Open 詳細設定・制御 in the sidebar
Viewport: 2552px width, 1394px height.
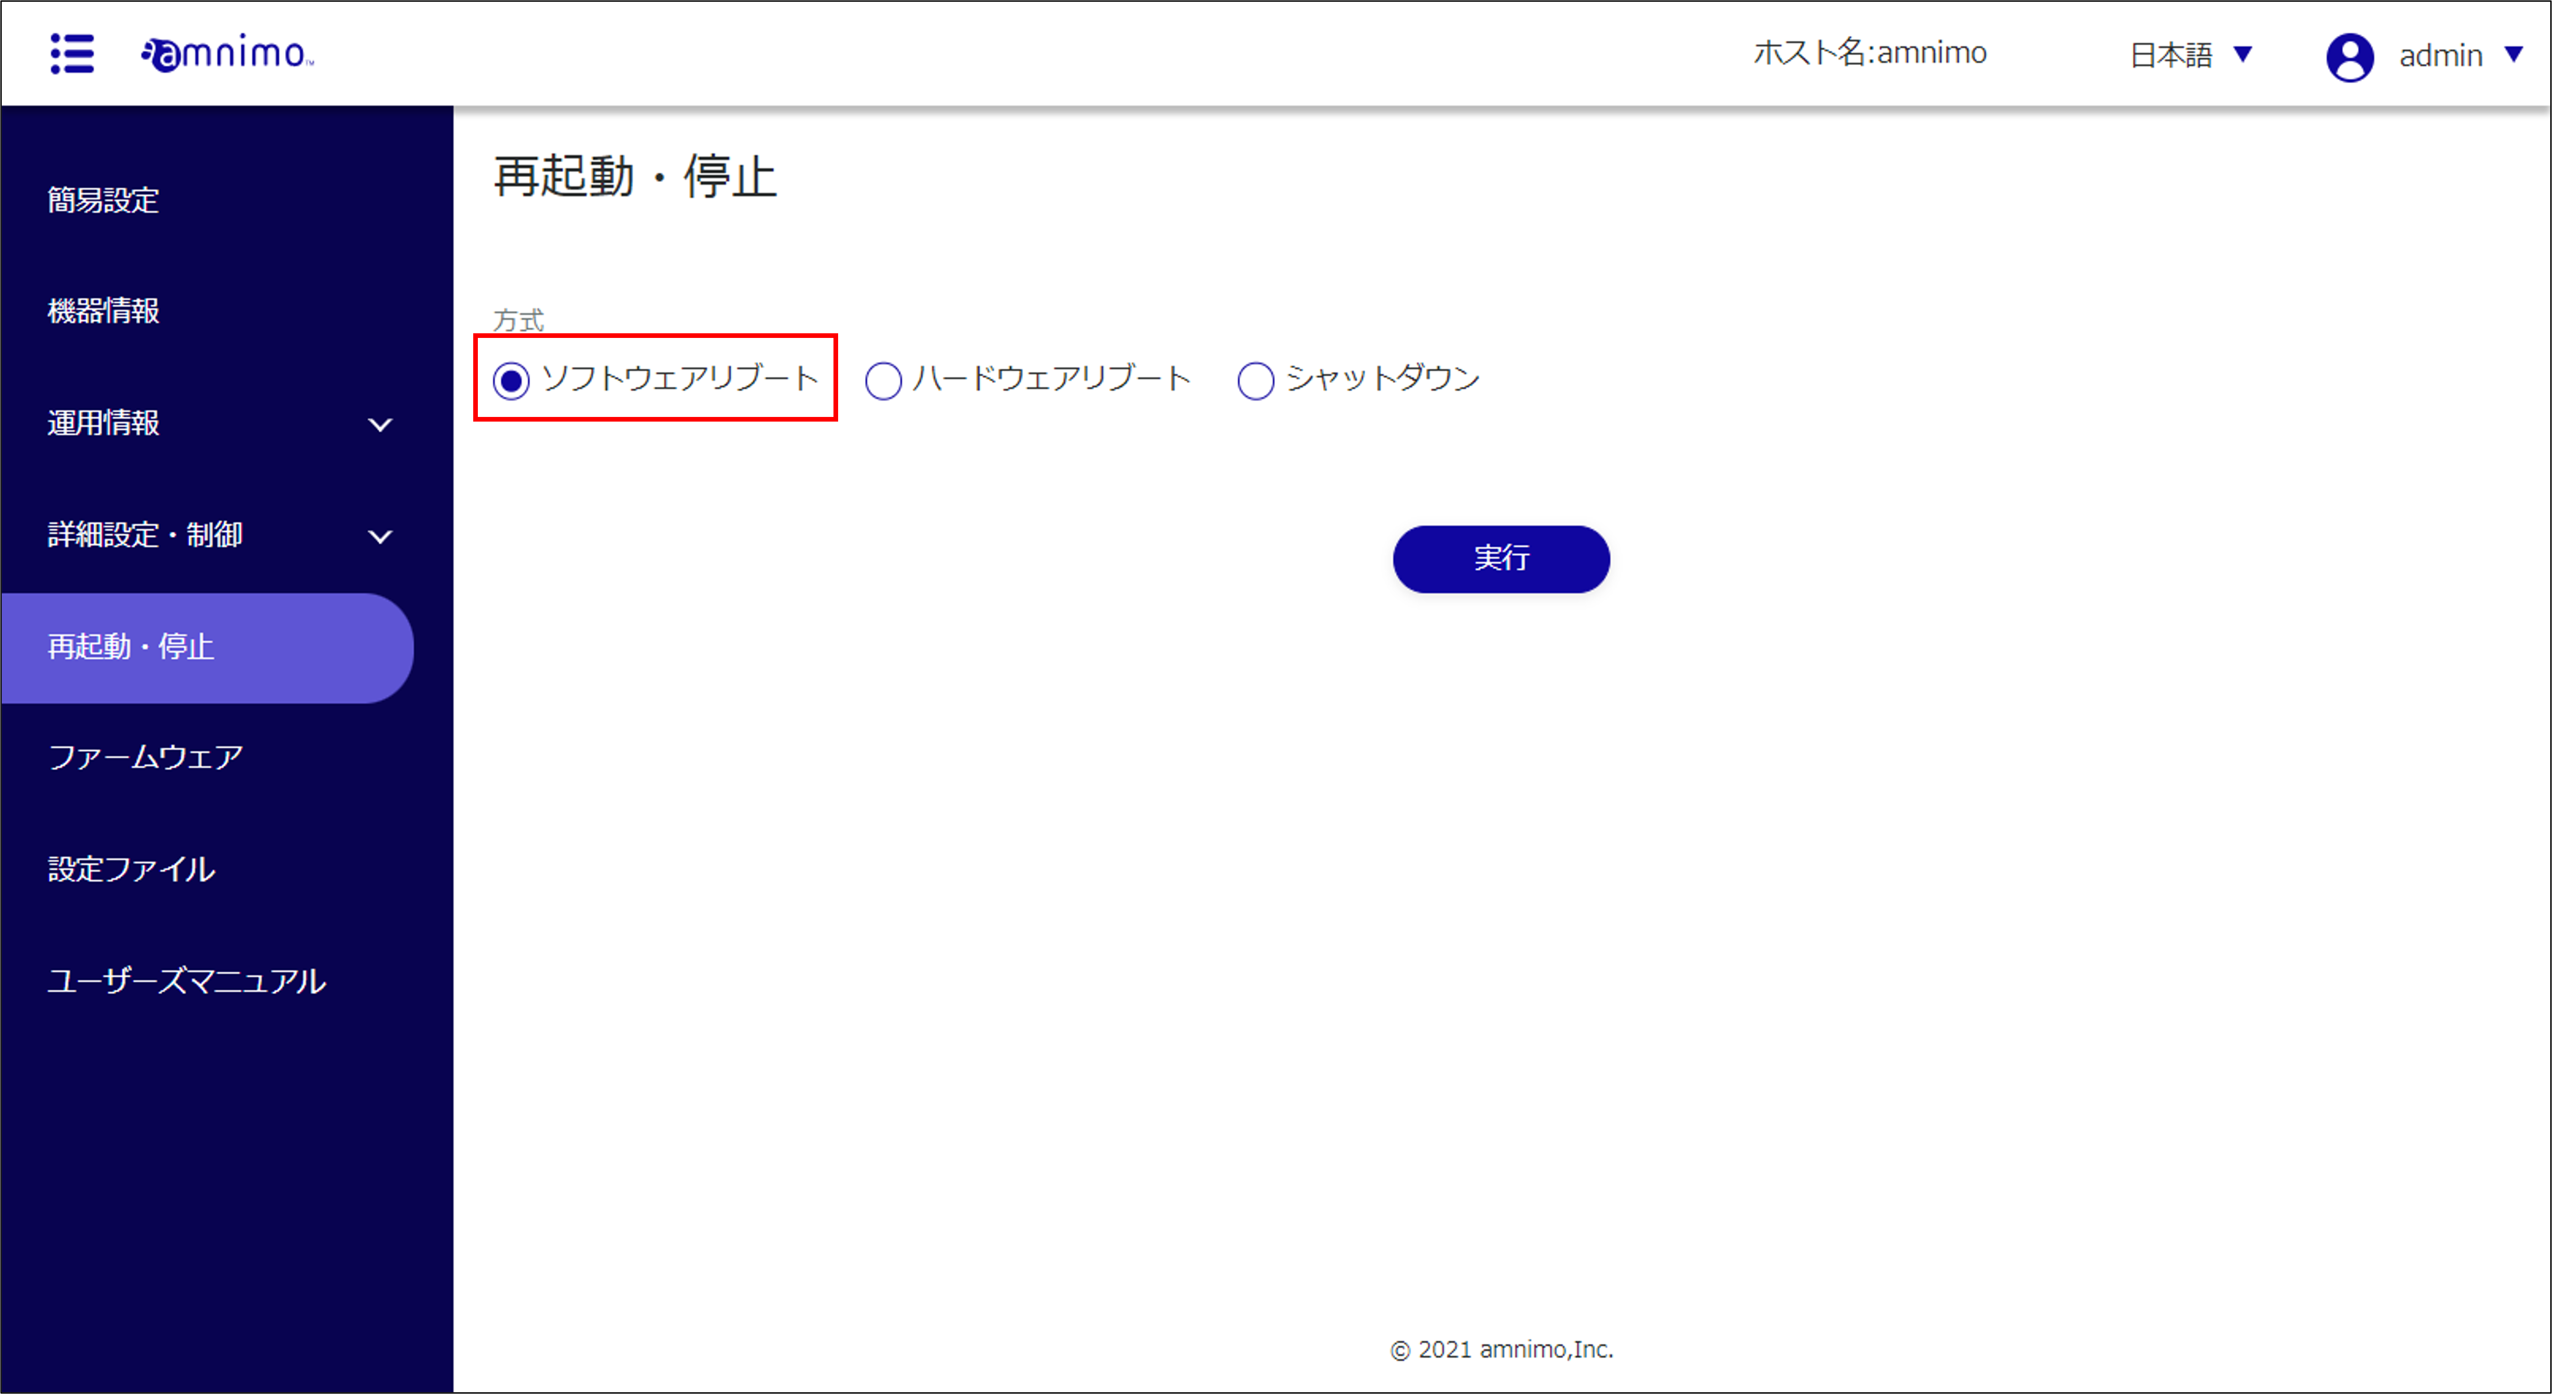[x=145, y=535]
